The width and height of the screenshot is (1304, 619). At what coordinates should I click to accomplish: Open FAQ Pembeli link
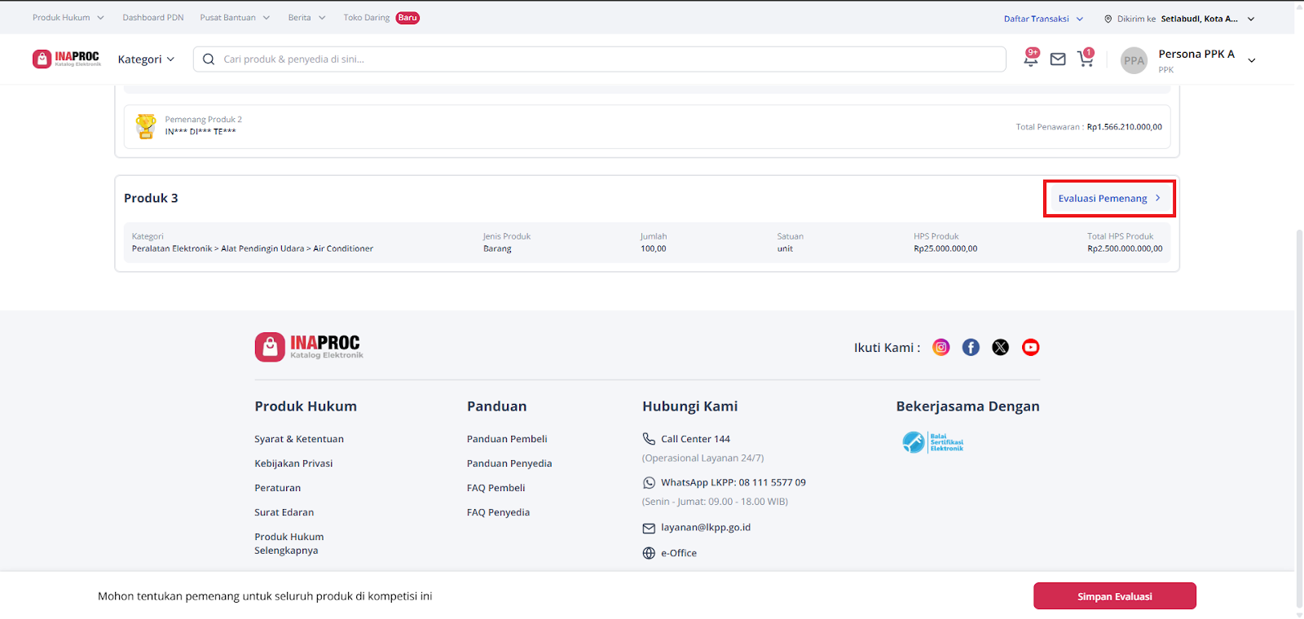(x=496, y=488)
